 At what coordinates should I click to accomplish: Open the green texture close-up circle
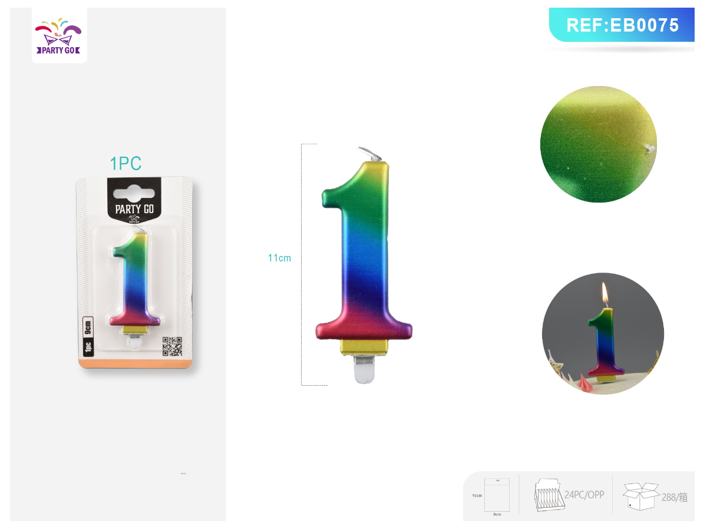pyautogui.click(x=598, y=144)
